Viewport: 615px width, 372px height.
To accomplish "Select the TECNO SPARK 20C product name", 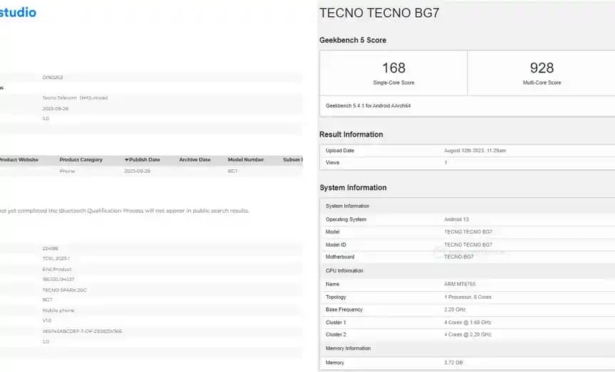I will (64, 290).
